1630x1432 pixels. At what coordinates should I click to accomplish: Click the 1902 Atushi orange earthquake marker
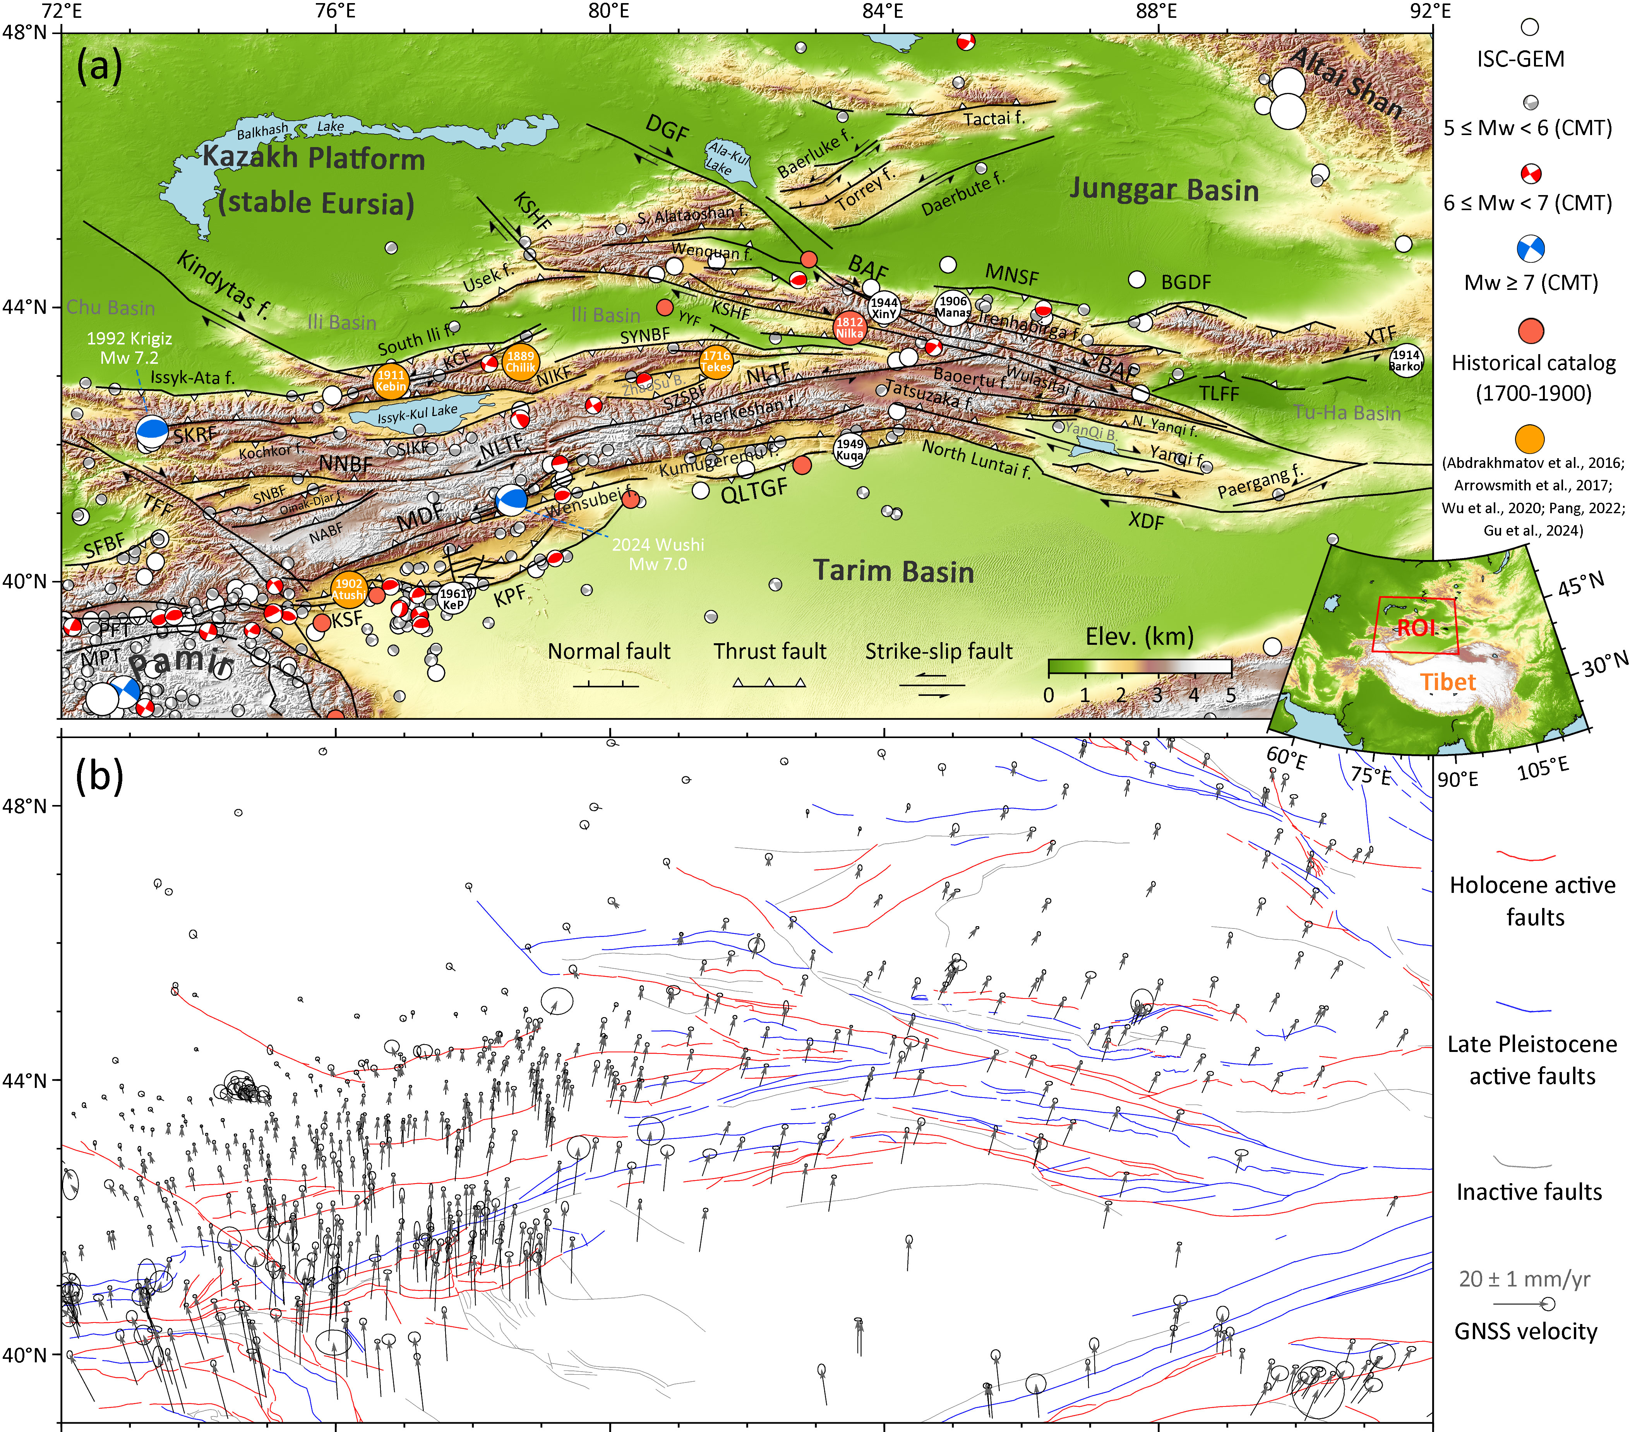(348, 589)
